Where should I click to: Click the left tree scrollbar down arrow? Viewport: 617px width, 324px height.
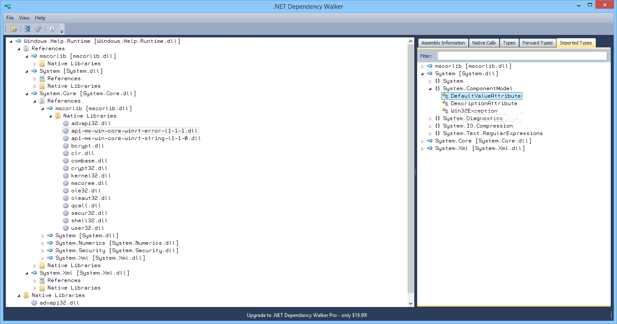(411, 303)
